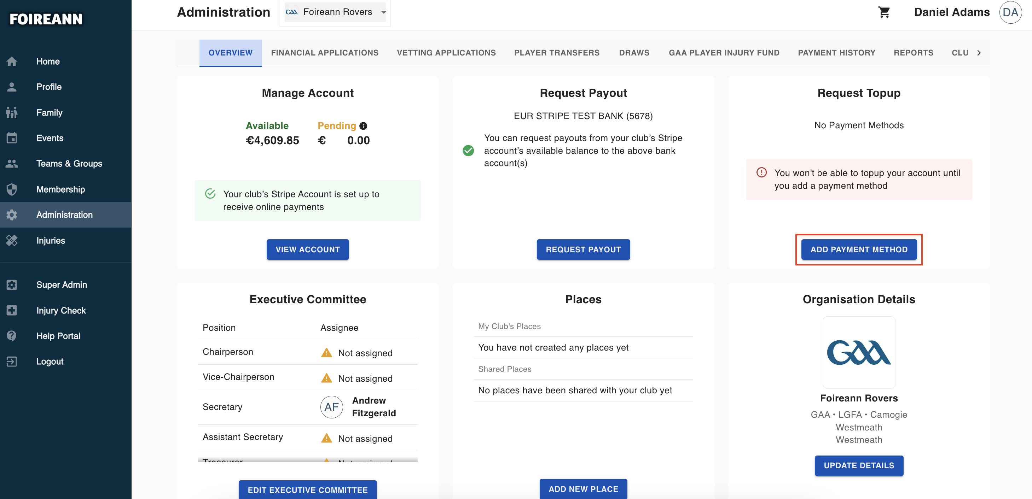Open the Financial Applications tab
This screenshot has height=499, width=1032.
pyautogui.click(x=325, y=53)
